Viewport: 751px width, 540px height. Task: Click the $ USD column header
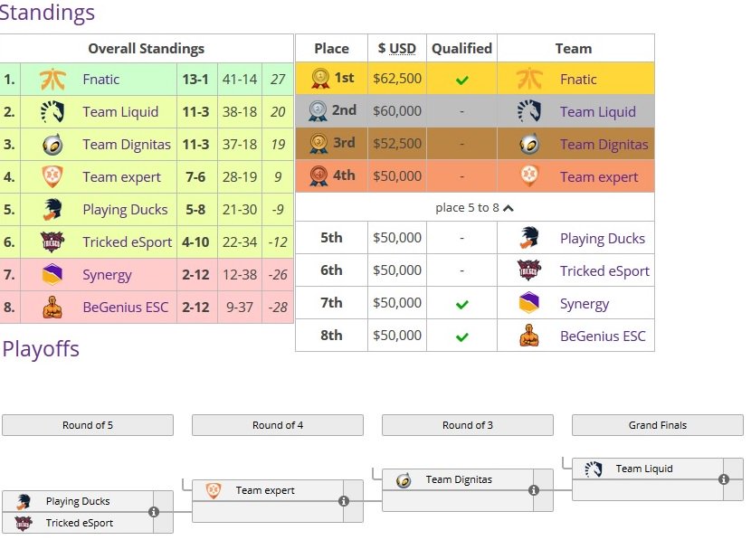coord(397,48)
